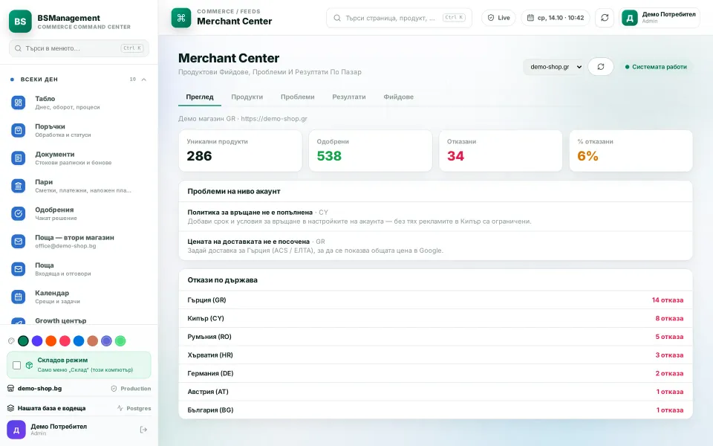The width and height of the screenshot is (713, 446).
Task: Switch to the Резултати tab
Action: 349,97
